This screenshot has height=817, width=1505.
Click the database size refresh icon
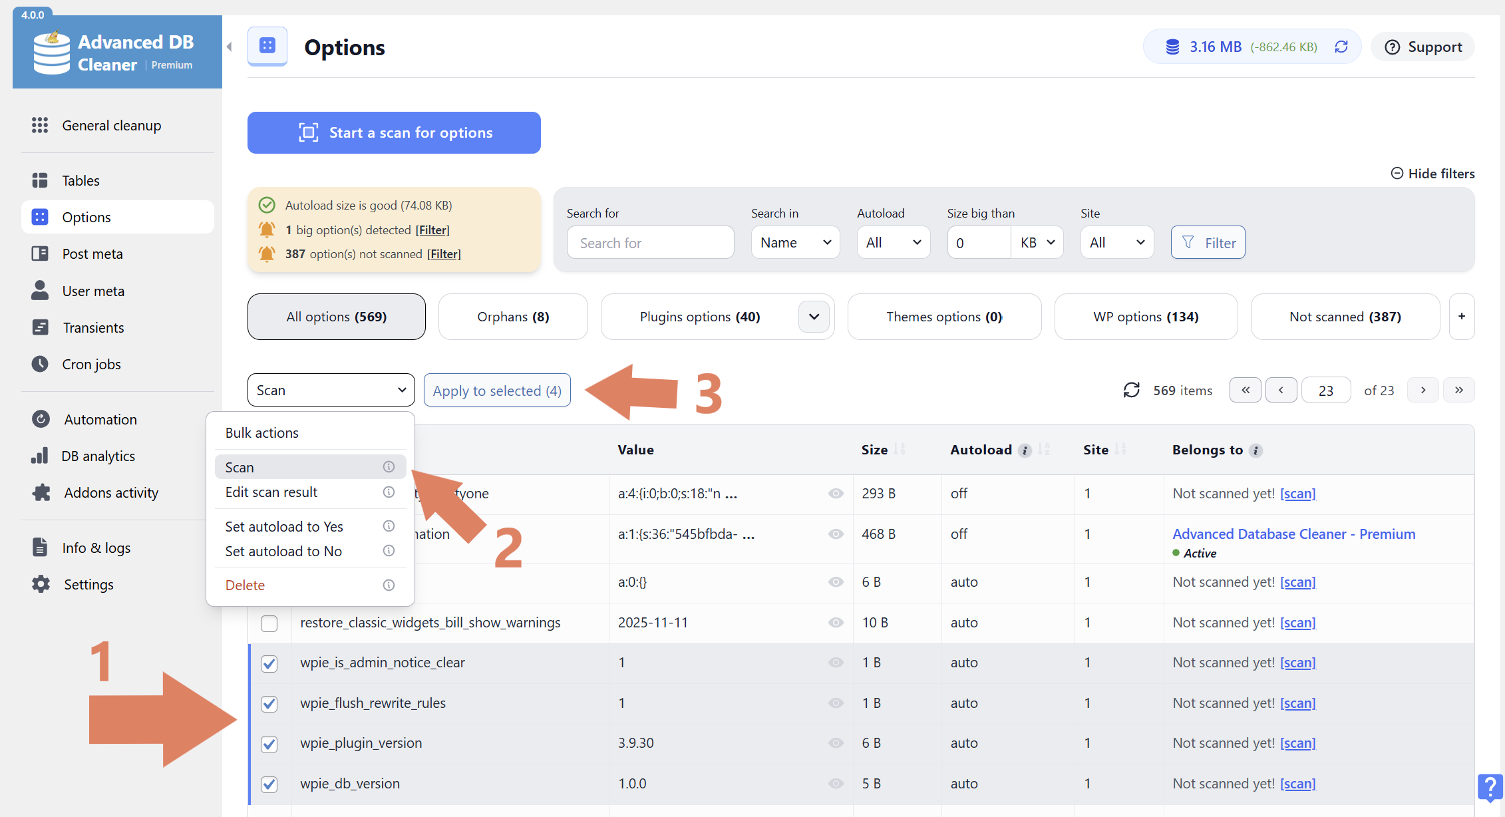point(1341,47)
